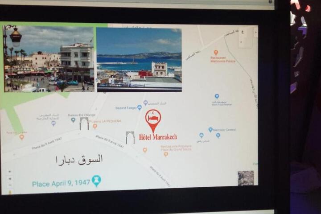
Task: Click the yellow Street View pegman
Action: [10, 192]
